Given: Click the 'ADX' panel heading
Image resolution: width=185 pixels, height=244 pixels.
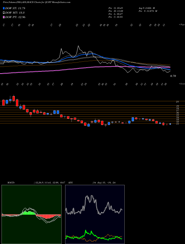Looking at the screenshot, I should coord(70,183).
